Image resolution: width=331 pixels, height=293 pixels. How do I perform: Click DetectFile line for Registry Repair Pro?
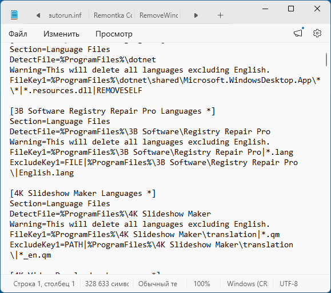pyautogui.click(x=140, y=131)
